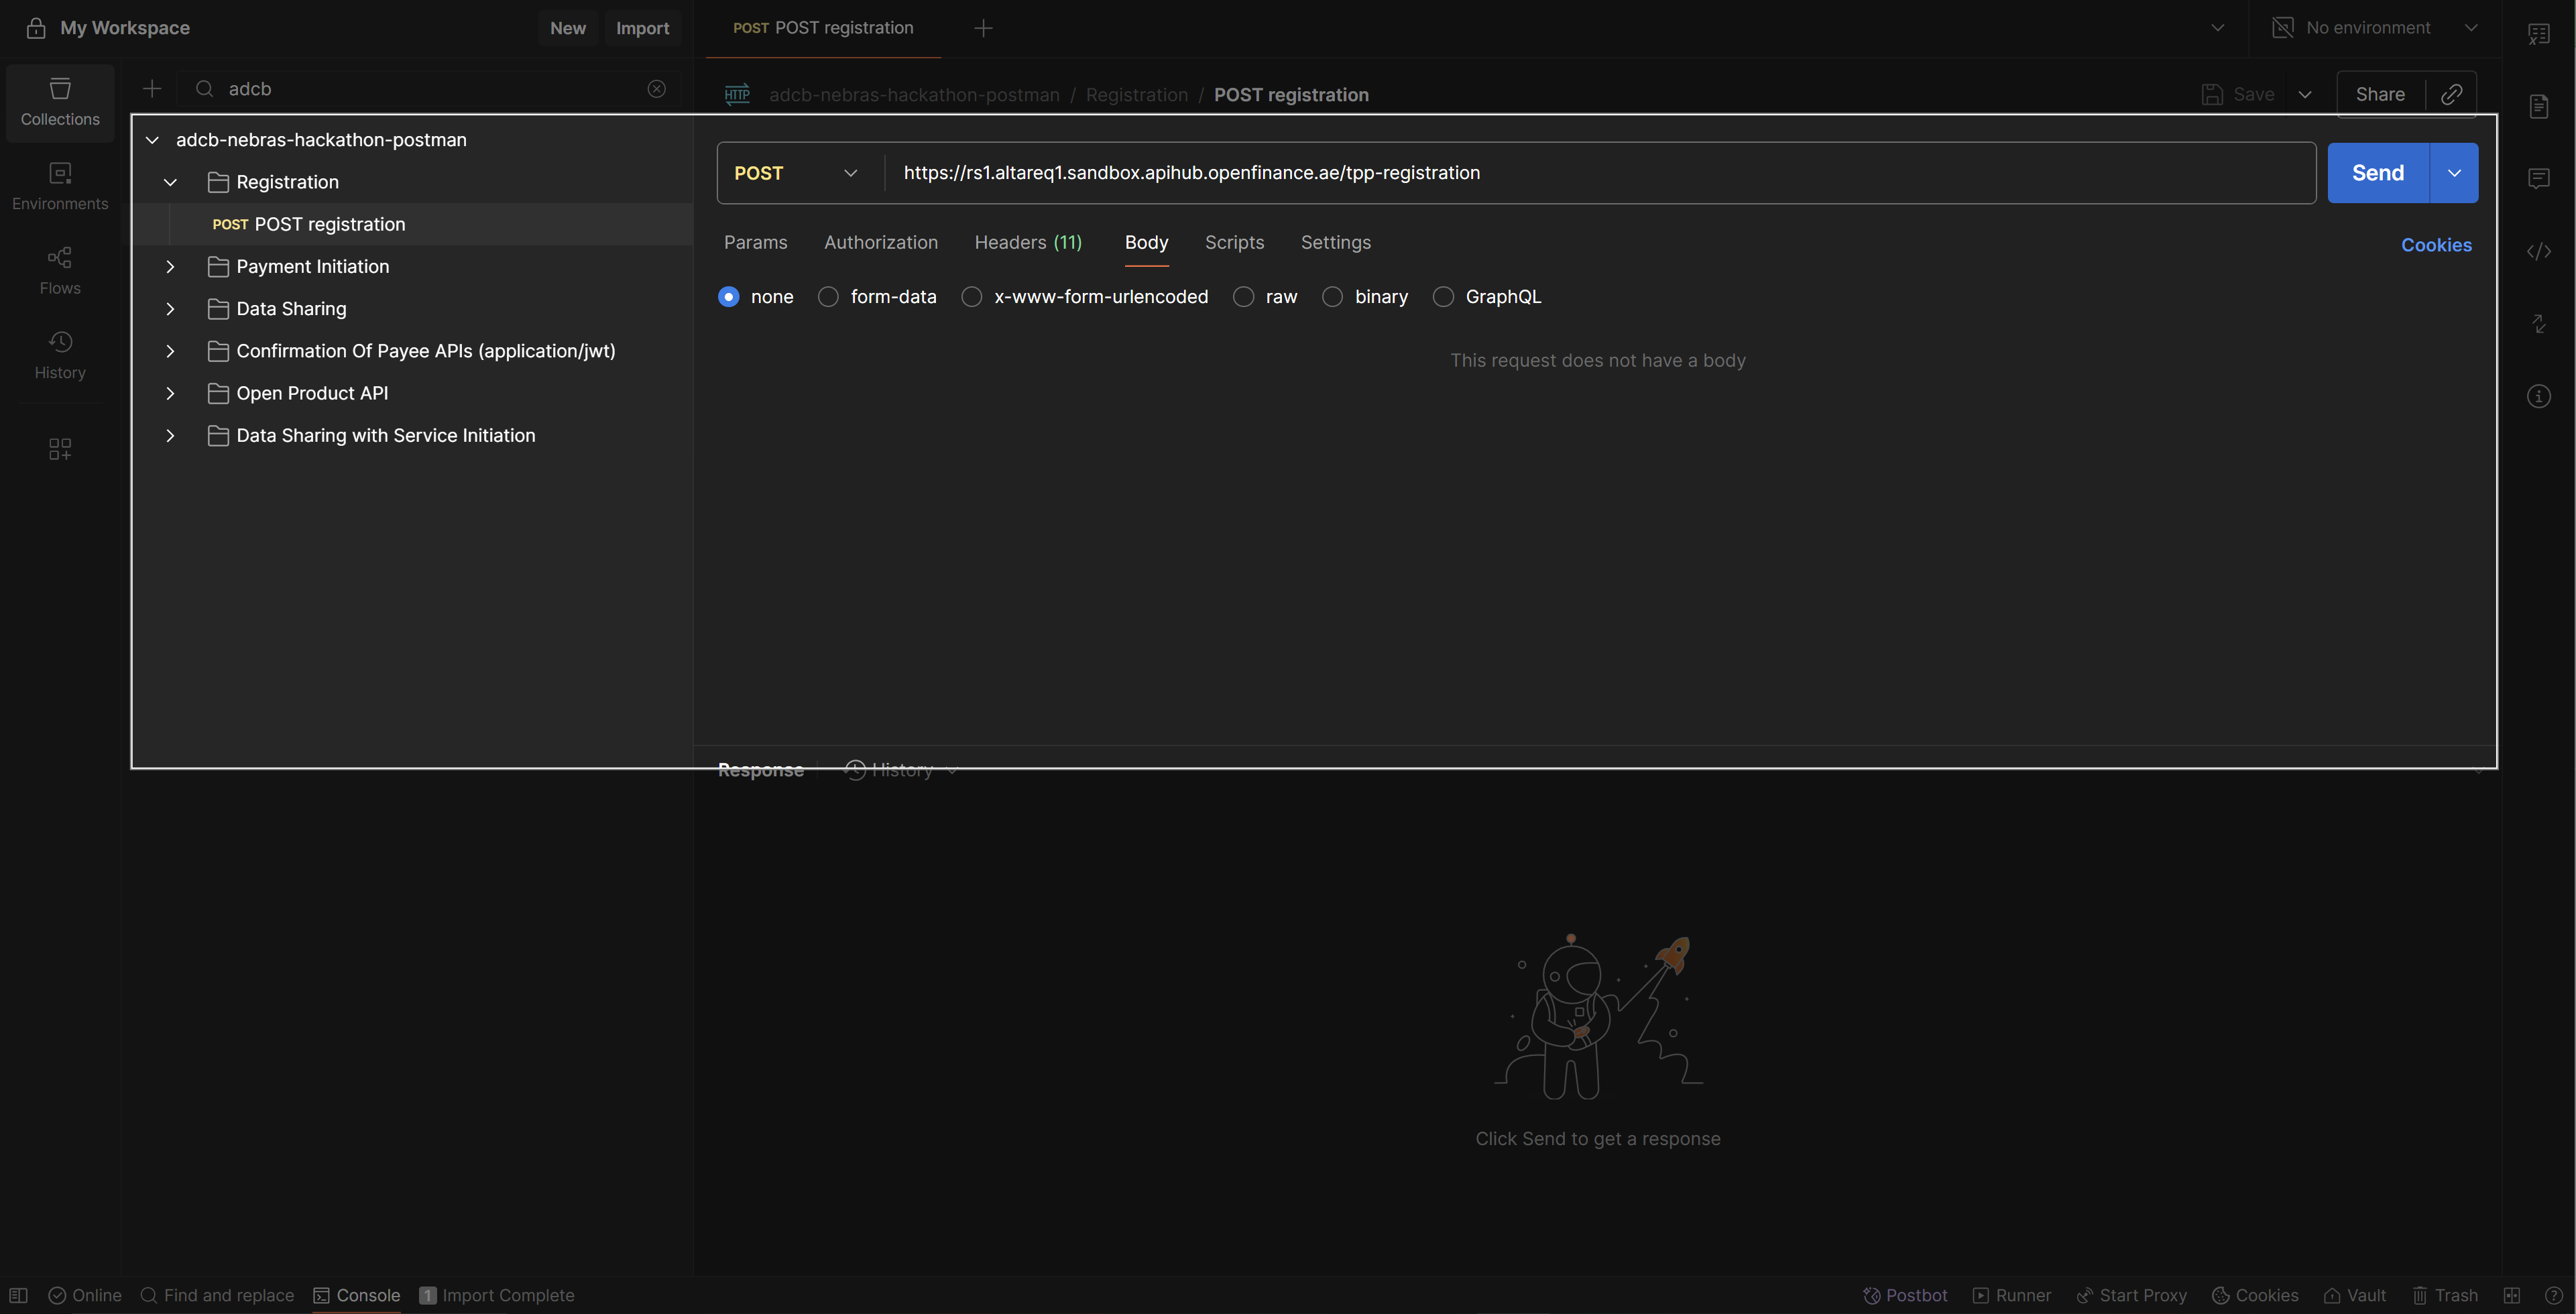2576x1314 pixels.
Task: Clear the collection search field
Action: tap(656, 89)
